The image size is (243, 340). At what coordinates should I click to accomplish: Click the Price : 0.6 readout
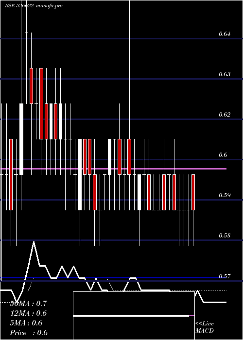[29, 333]
